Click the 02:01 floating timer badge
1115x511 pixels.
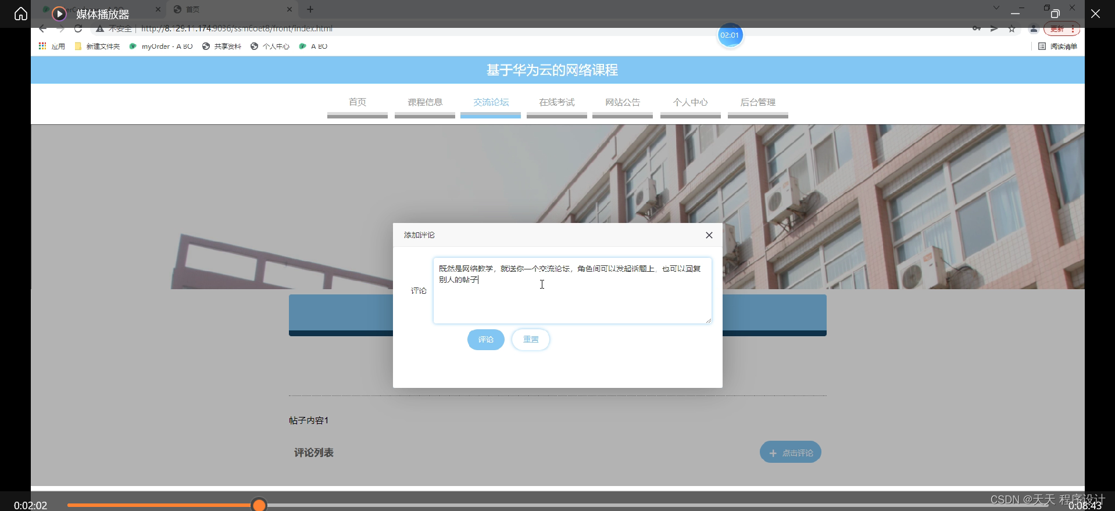730,35
